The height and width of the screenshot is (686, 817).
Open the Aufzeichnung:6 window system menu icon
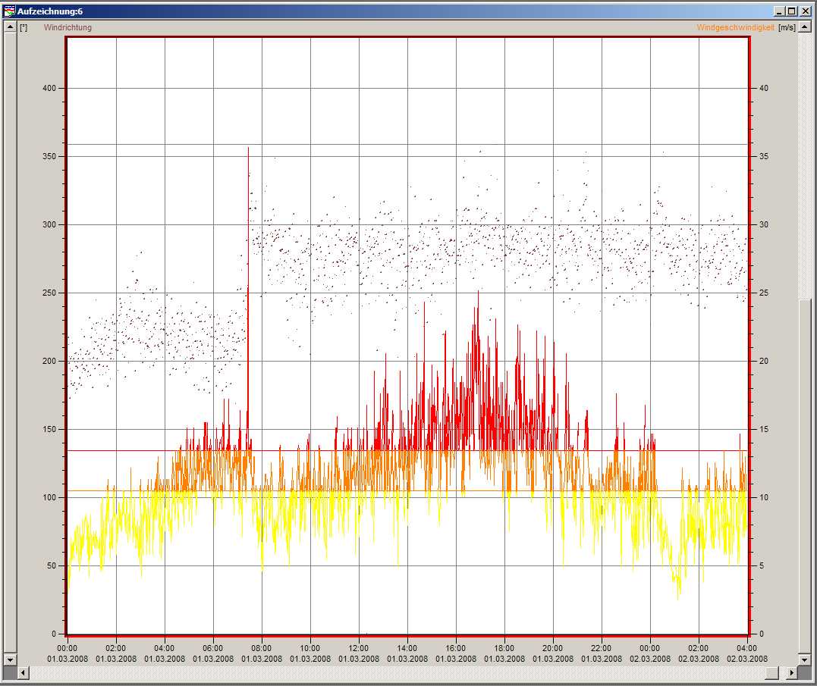click(9, 11)
